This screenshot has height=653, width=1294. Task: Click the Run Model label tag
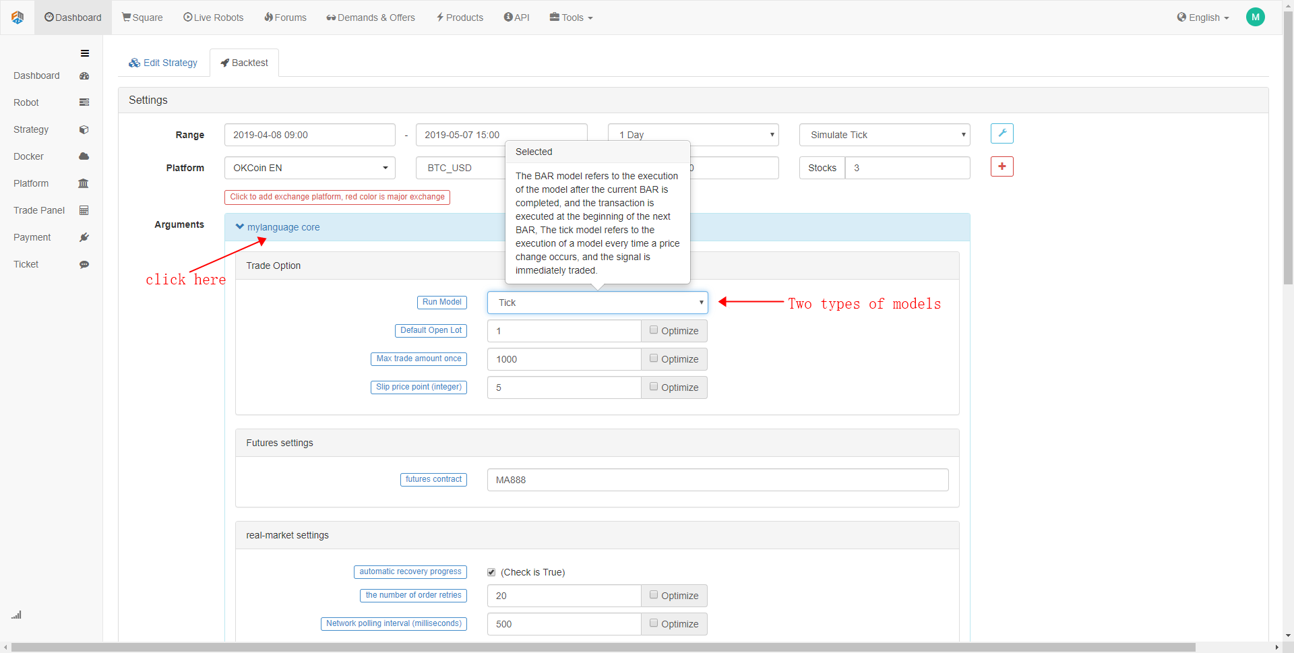[x=442, y=303]
